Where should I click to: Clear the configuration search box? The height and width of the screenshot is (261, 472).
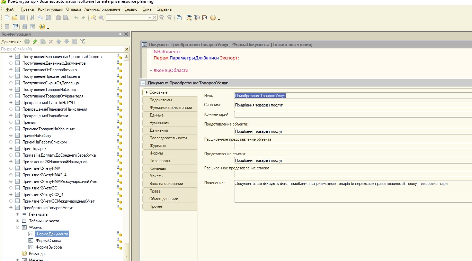click(x=126, y=49)
